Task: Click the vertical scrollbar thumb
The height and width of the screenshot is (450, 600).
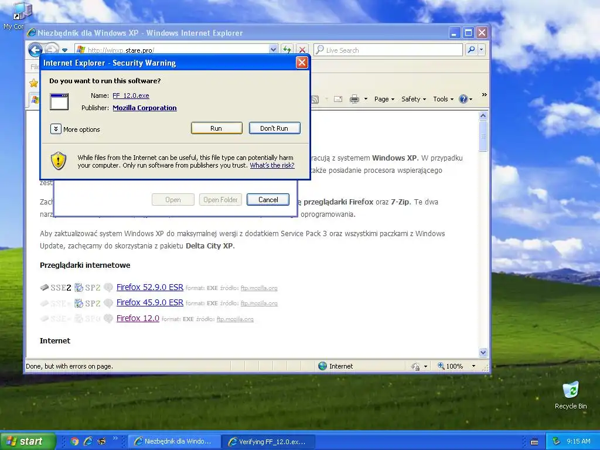Action: (x=483, y=136)
